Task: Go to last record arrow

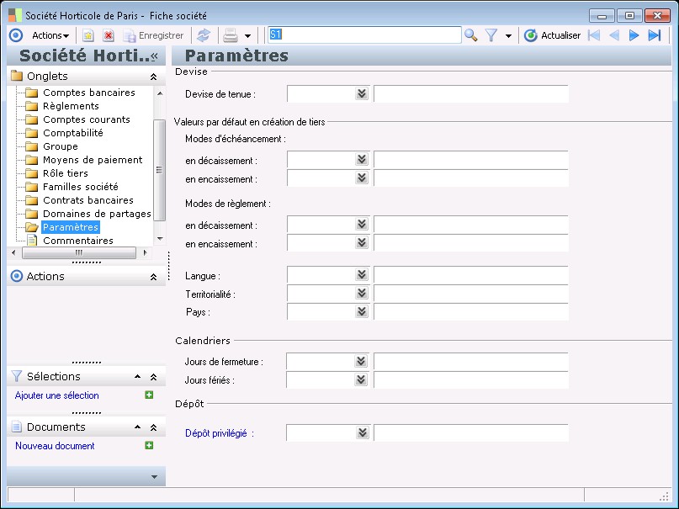Action: pos(654,35)
